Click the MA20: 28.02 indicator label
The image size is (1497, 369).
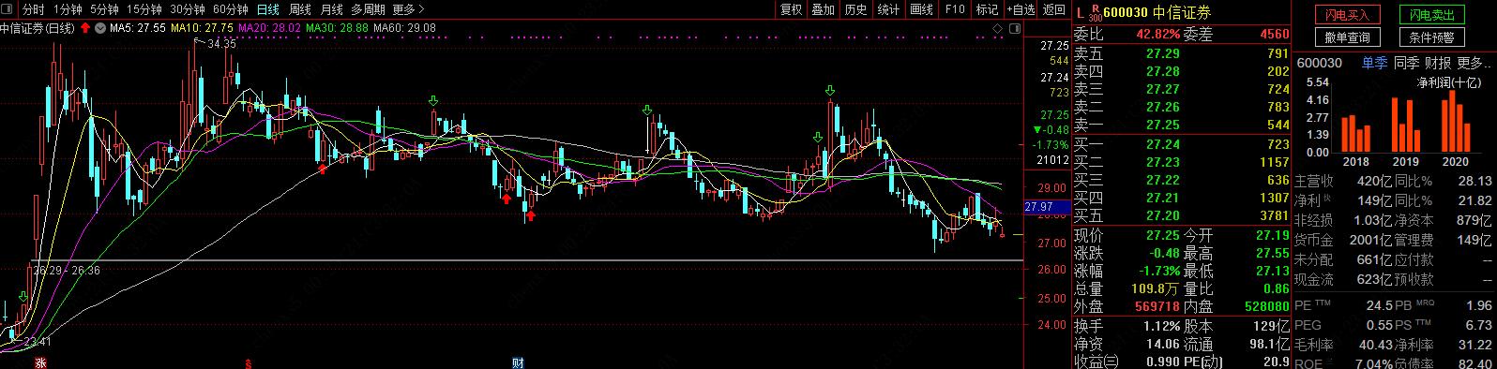point(269,28)
